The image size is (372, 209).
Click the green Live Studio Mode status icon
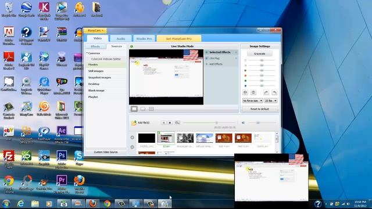132,46
